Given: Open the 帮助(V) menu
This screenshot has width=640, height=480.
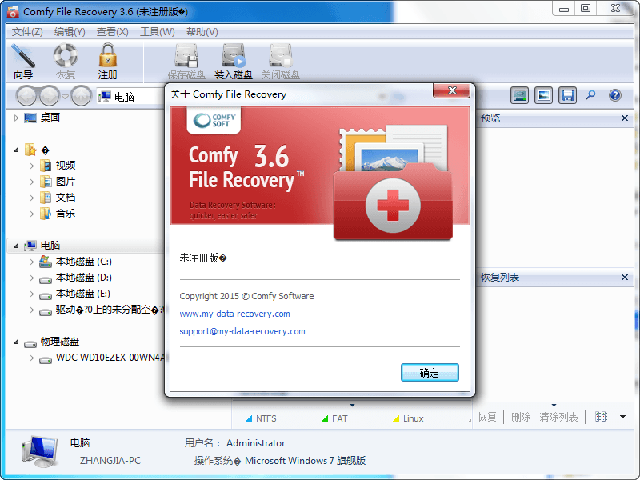Looking at the screenshot, I should click(x=202, y=32).
